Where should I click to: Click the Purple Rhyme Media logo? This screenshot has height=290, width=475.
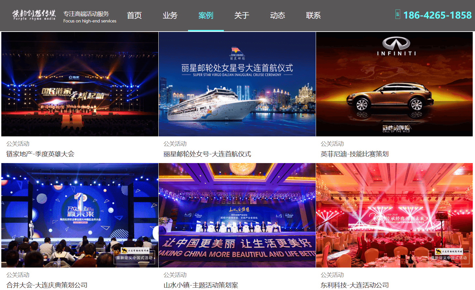[x=34, y=15]
